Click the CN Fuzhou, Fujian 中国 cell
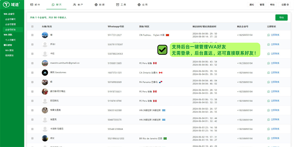The height and width of the screenshot is (147, 294). pos(154,35)
